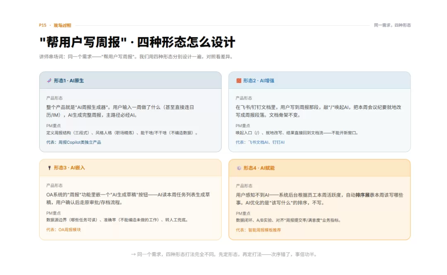Click 代表：智能周报模板推荐 line
Screen dimensions: 447x275
(258, 230)
